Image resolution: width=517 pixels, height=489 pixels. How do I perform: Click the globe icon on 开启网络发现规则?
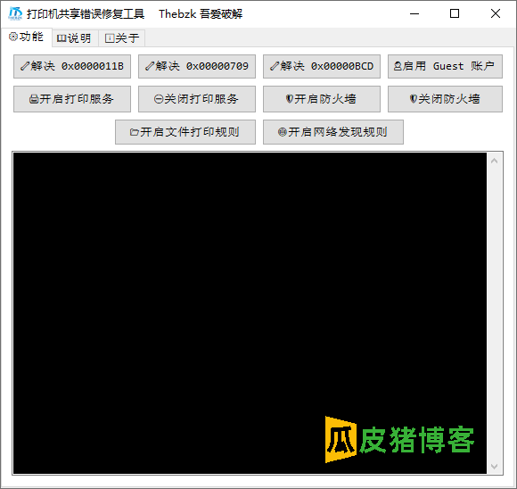(283, 132)
